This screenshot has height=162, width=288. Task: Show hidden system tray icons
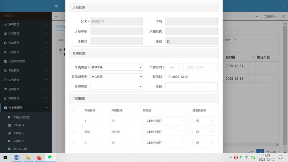230,157
